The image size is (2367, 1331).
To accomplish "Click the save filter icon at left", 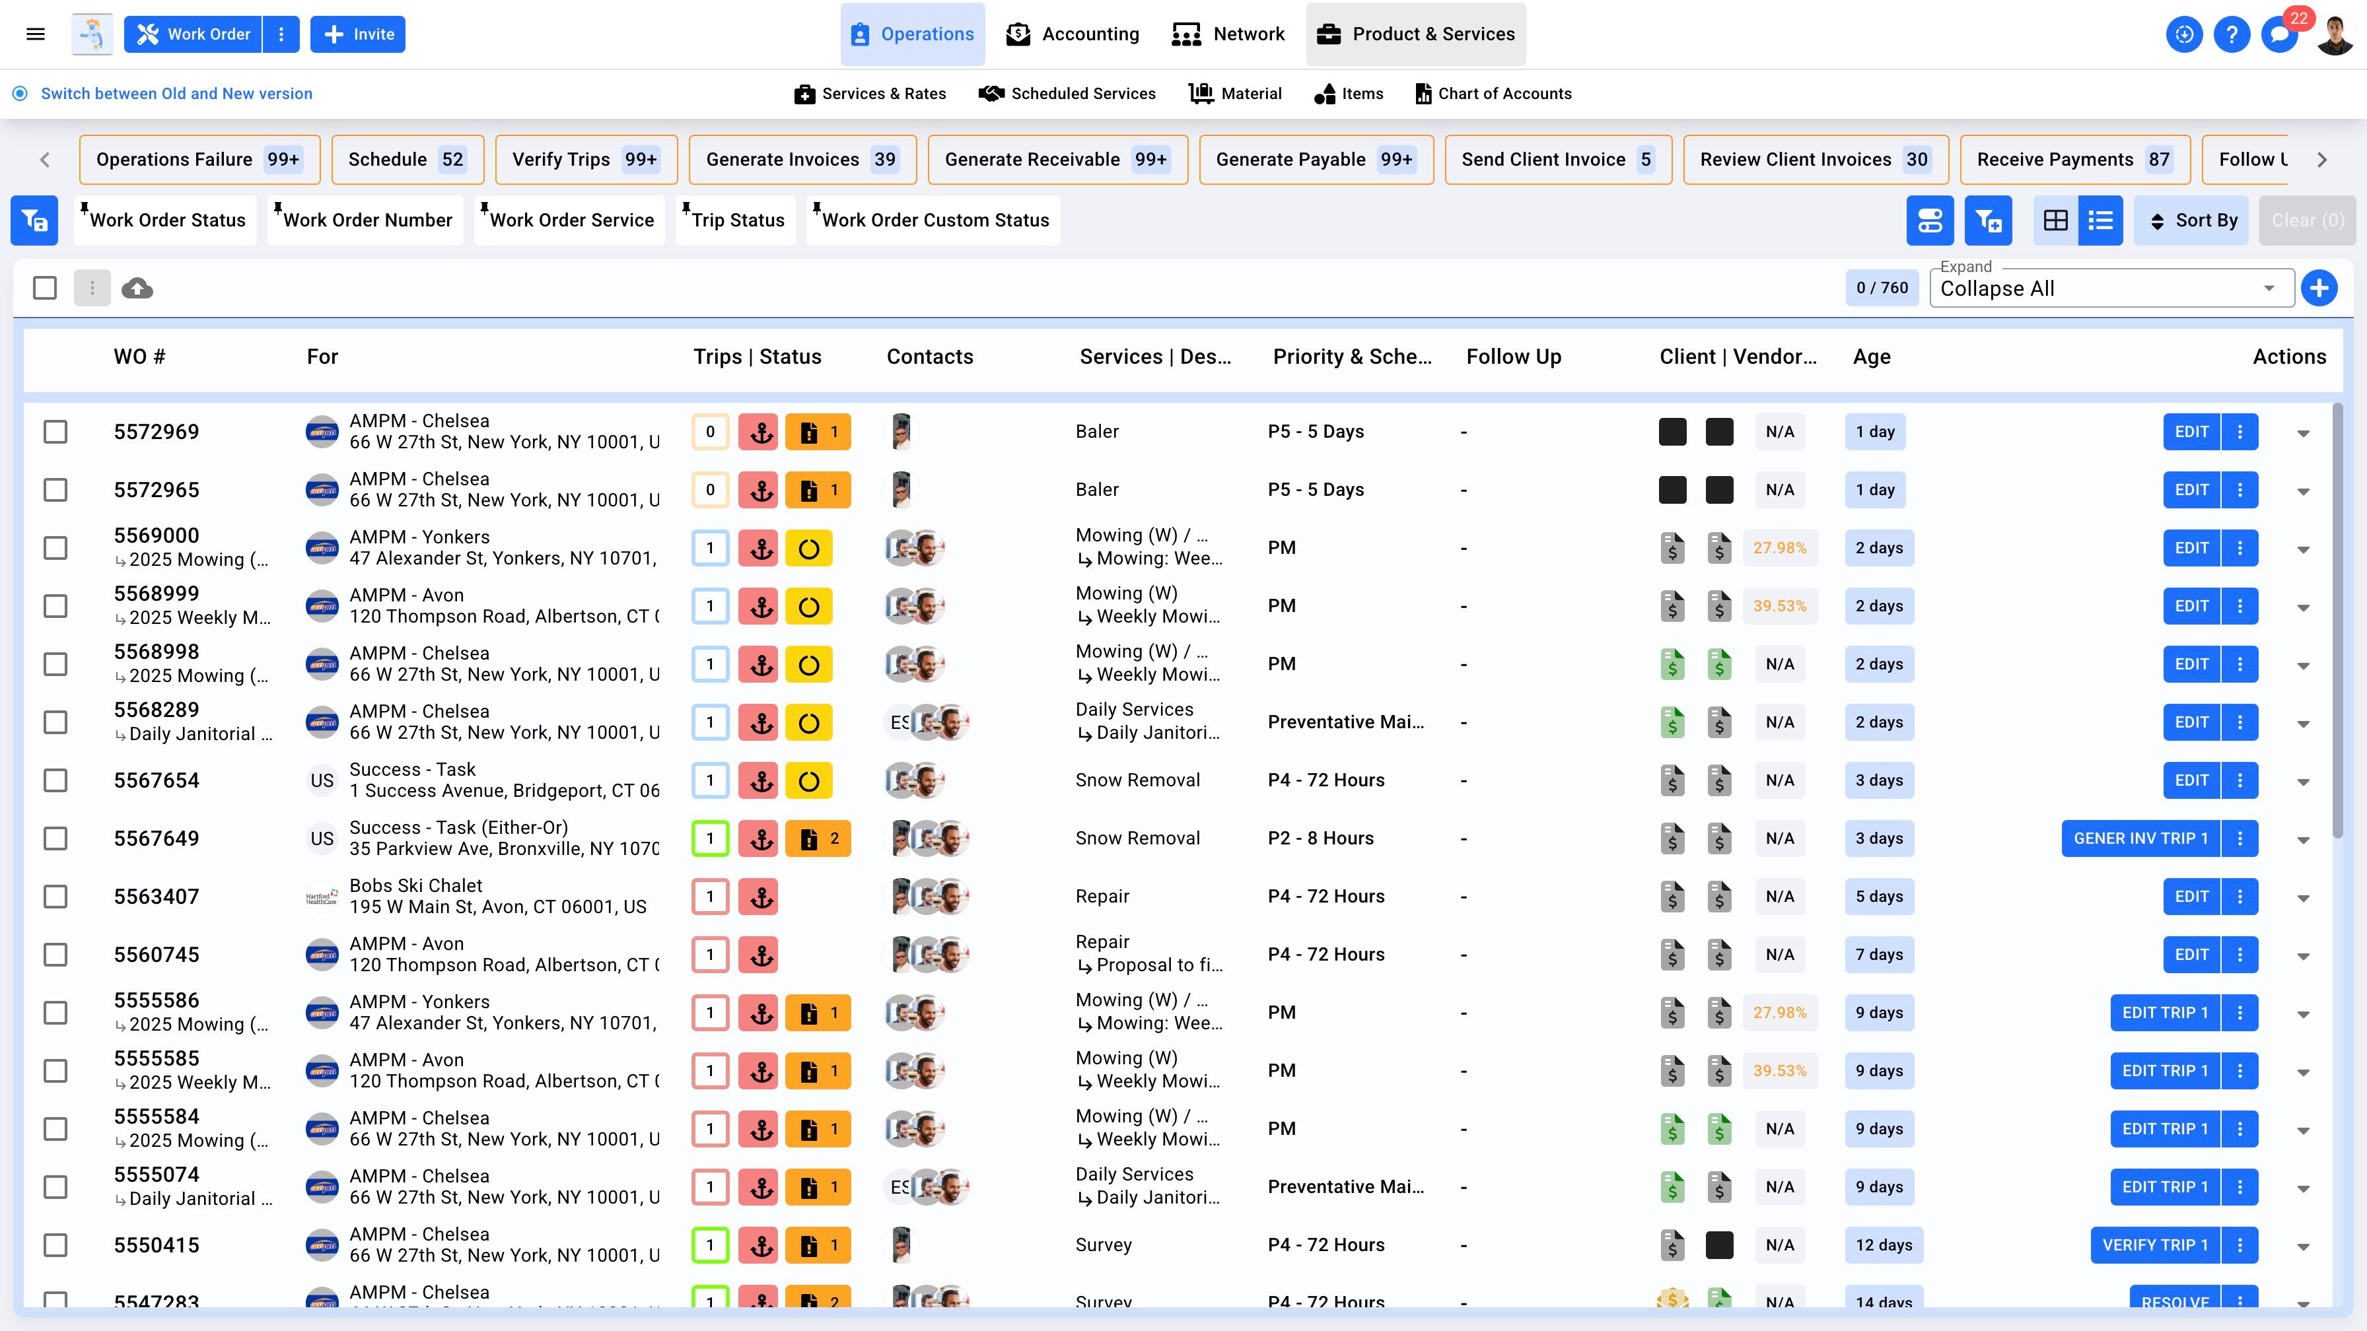I will [x=34, y=221].
